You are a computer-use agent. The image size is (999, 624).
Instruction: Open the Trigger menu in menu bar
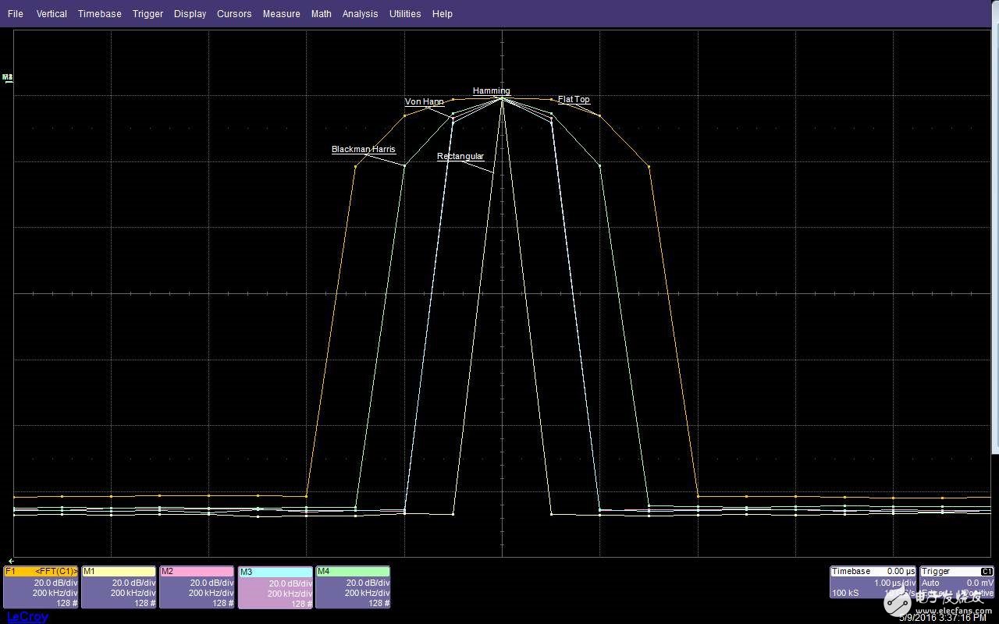point(148,14)
